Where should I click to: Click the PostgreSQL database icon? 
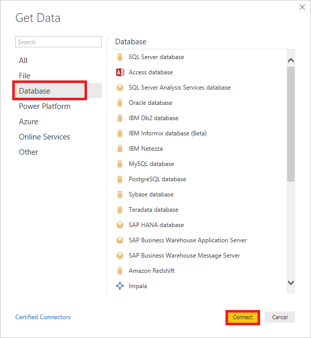(x=120, y=179)
